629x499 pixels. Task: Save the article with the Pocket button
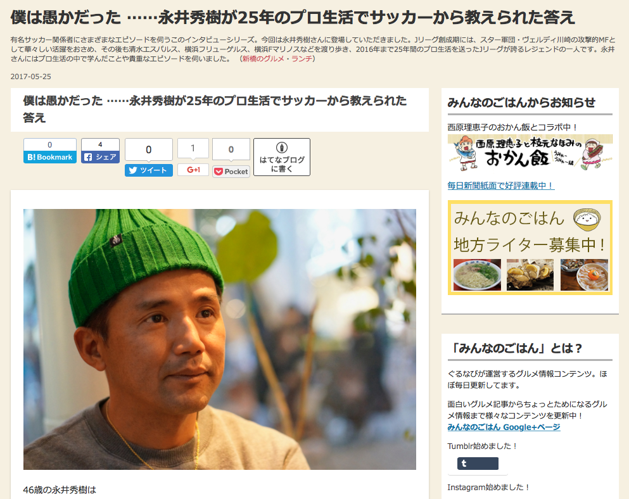pyautogui.click(x=231, y=172)
